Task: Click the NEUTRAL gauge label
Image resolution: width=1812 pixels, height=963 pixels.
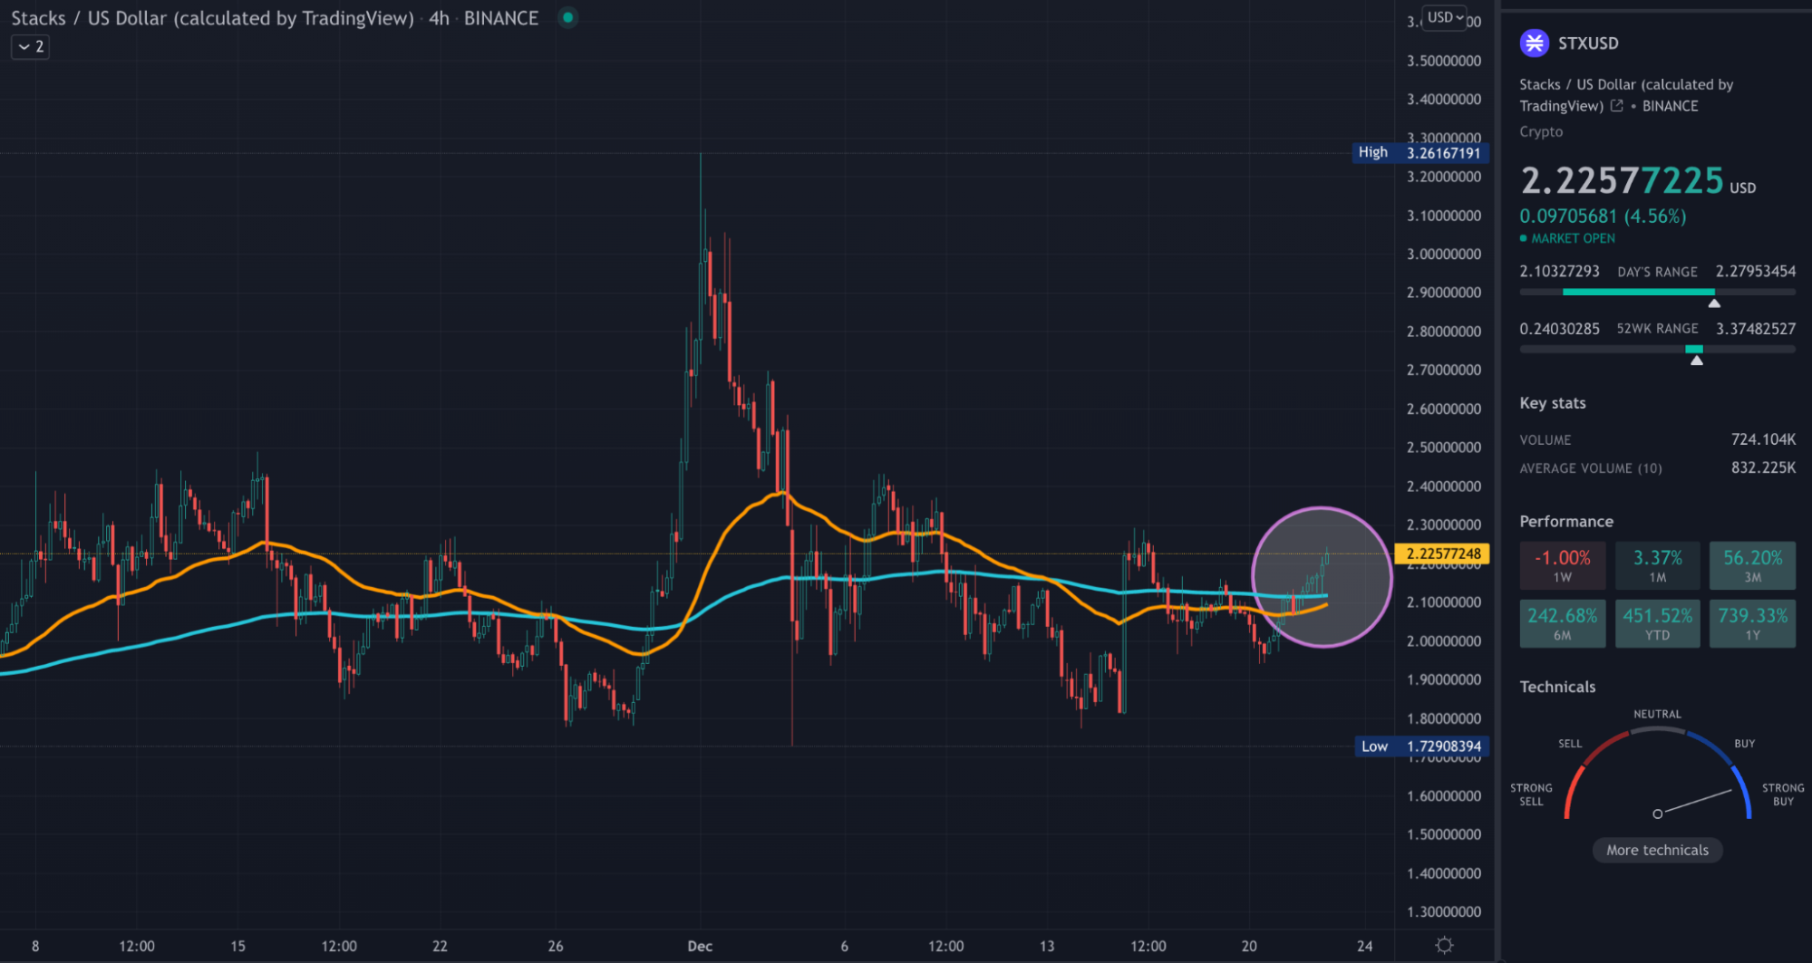Action: click(x=1657, y=714)
